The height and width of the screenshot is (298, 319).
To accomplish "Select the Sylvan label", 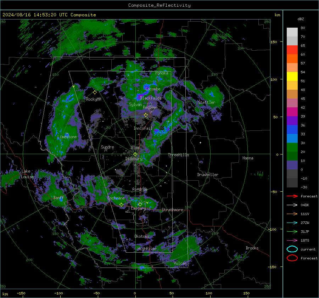I will pos(135,105).
